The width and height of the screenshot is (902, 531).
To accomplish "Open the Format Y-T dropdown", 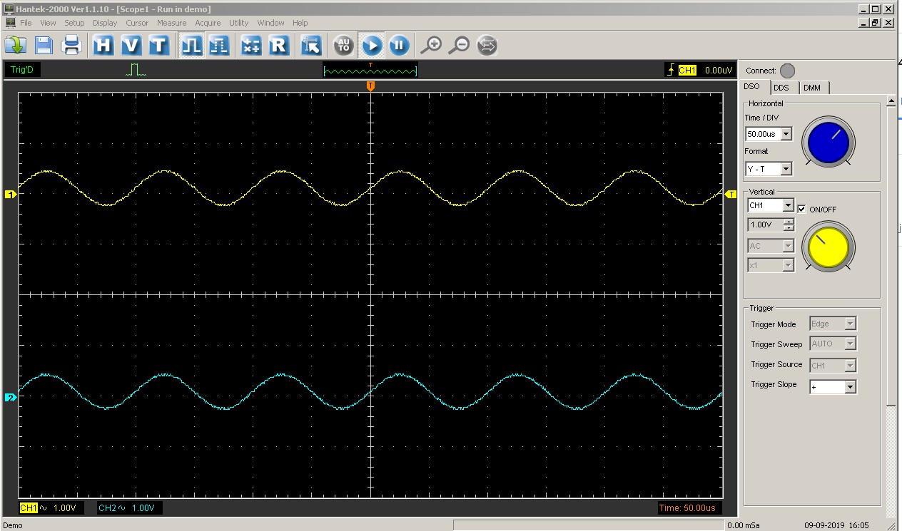I will pos(786,169).
